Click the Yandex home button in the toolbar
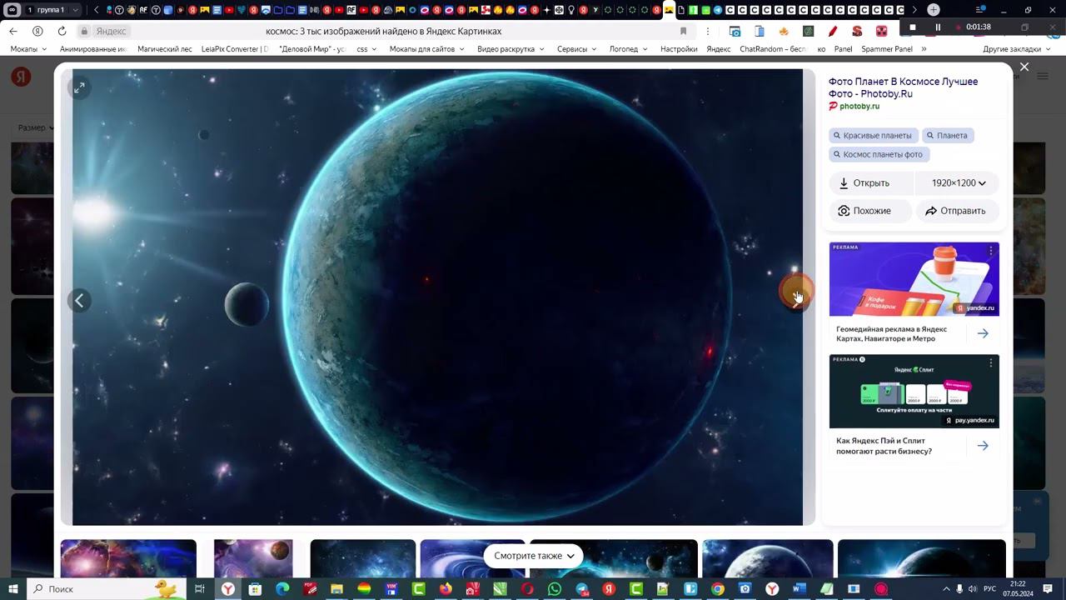1066x600 pixels. [x=37, y=31]
